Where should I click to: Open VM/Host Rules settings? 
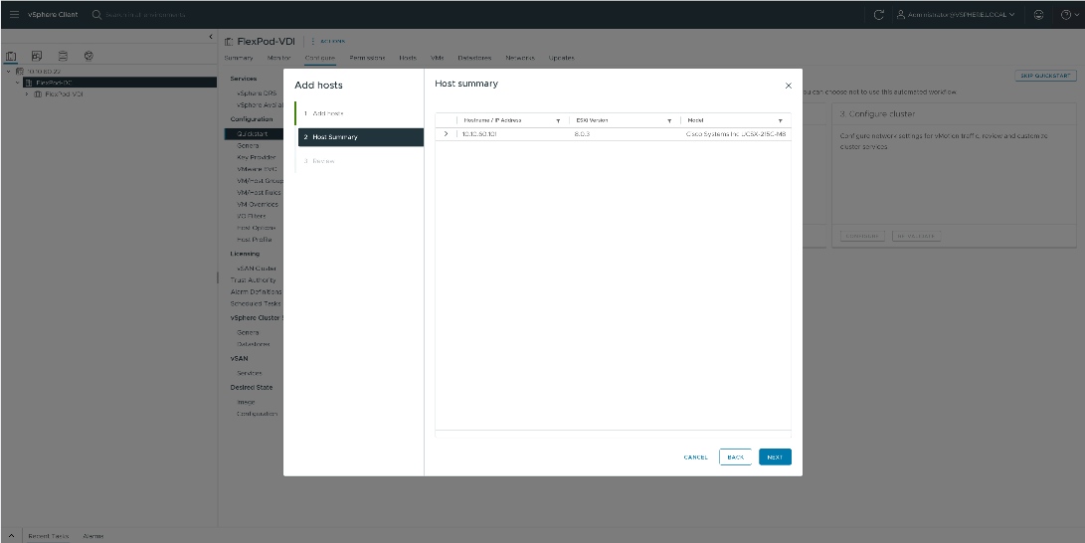pos(259,192)
